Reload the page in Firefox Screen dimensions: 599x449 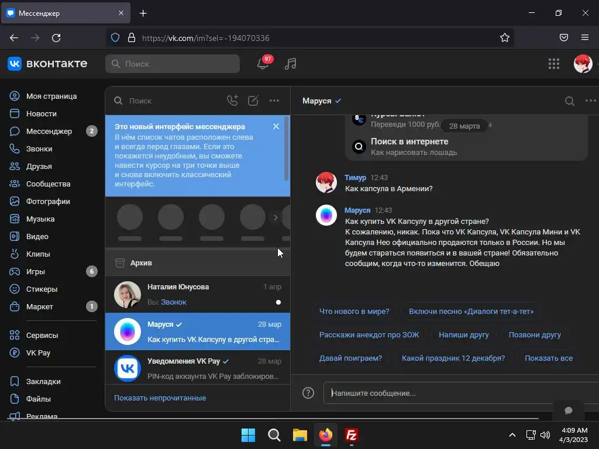56,38
